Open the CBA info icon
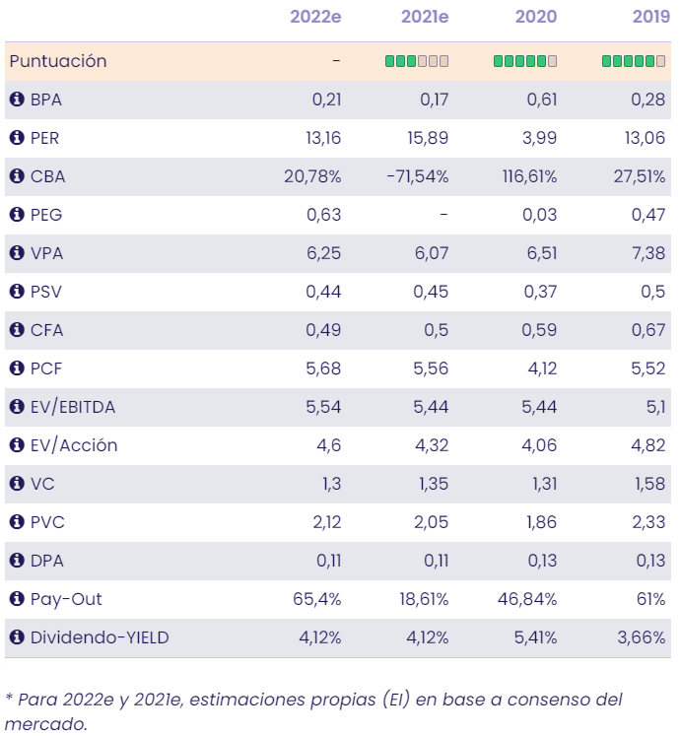This screenshot has width=681, height=736. (16, 176)
